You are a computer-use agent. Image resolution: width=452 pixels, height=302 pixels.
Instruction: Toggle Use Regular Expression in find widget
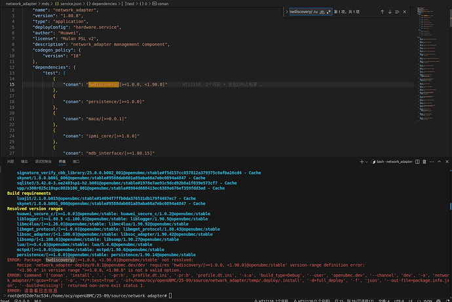tap(327, 12)
